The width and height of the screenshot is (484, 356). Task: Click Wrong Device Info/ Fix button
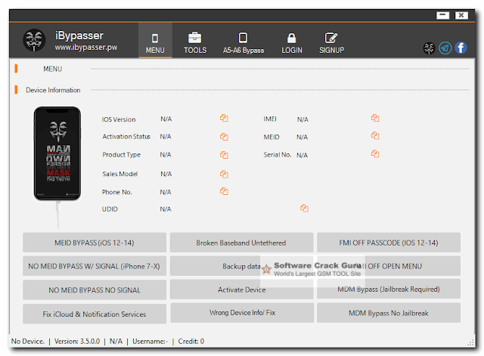point(242,313)
